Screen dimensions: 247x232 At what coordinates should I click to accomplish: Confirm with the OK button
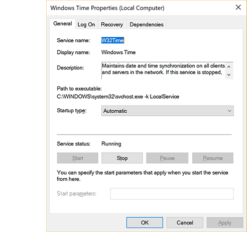click(145, 222)
